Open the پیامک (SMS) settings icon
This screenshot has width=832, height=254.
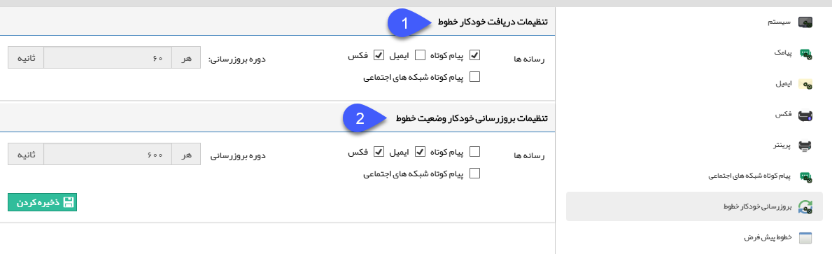pyautogui.click(x=805, y=53)
